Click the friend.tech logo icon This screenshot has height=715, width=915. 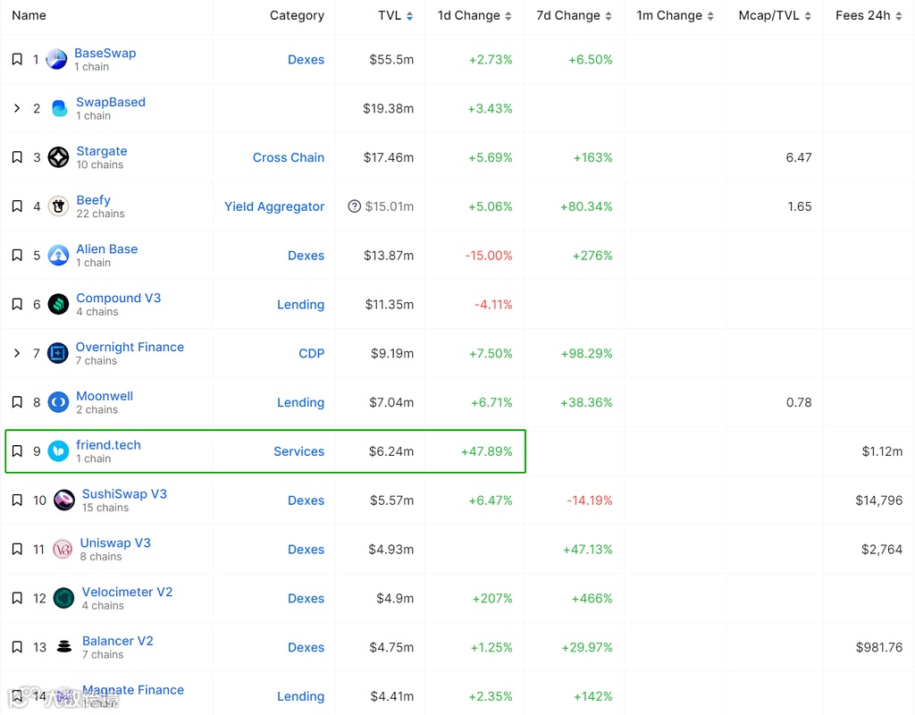[x=58, y=451]
